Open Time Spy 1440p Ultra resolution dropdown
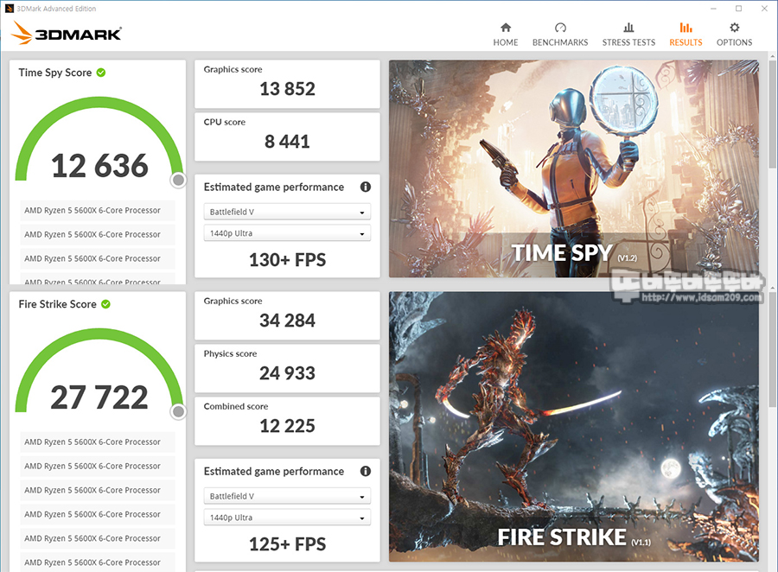 click(287, 233)
